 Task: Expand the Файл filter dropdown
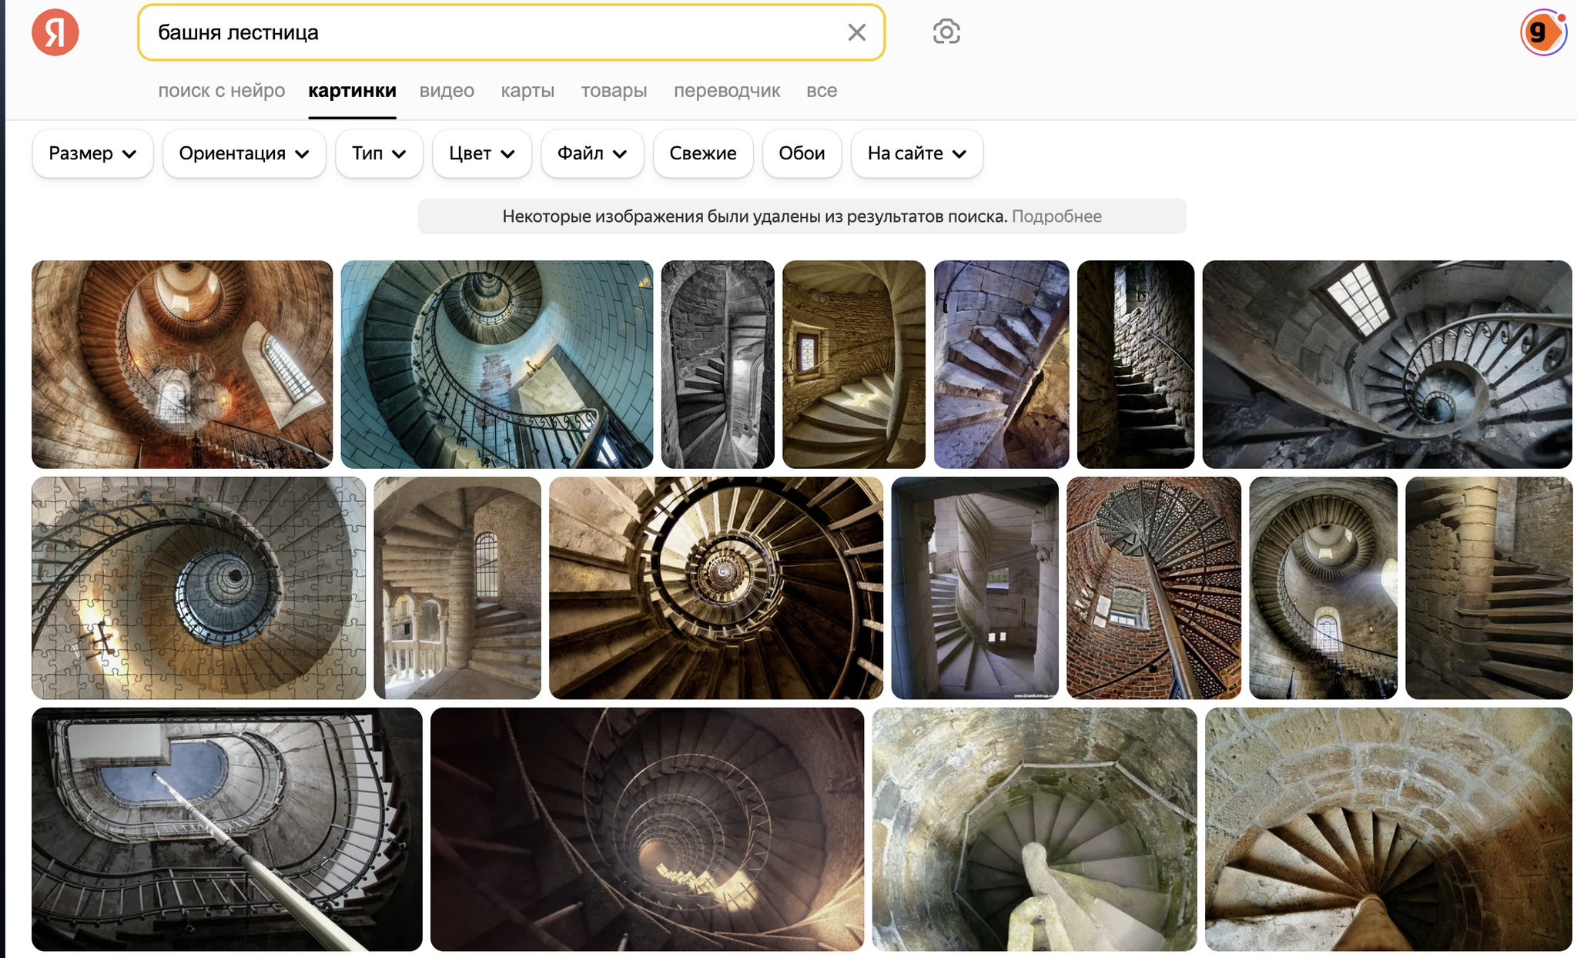click(x=591, y=153)
